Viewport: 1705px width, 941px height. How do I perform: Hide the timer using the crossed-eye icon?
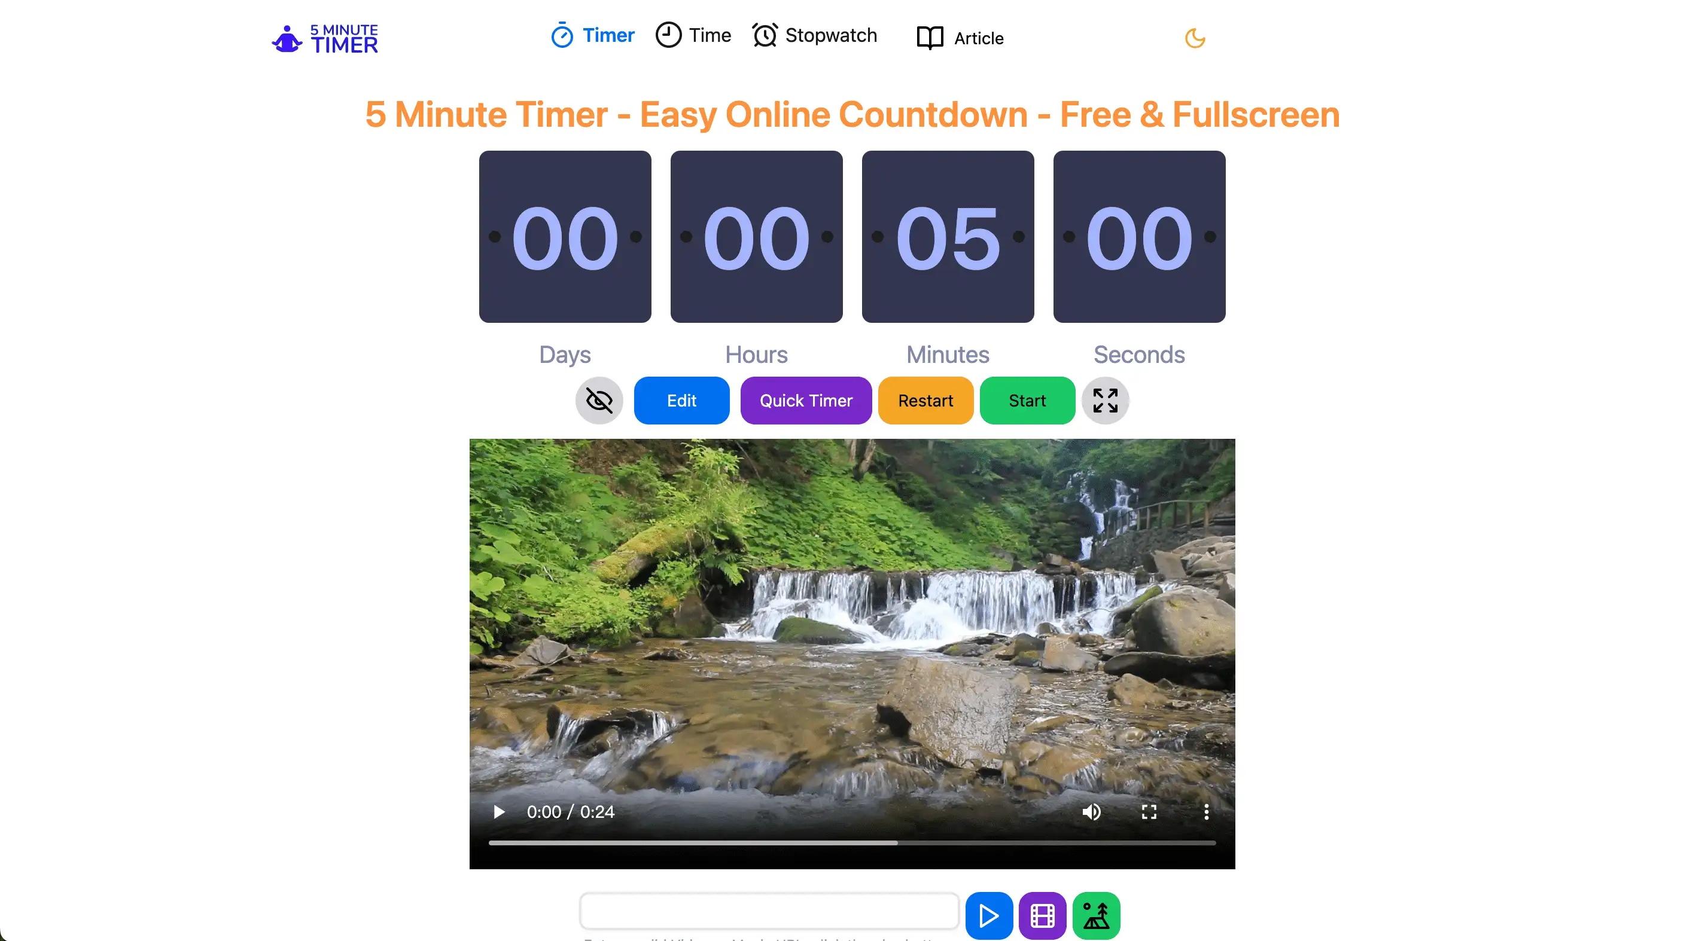tap(599, 400)
